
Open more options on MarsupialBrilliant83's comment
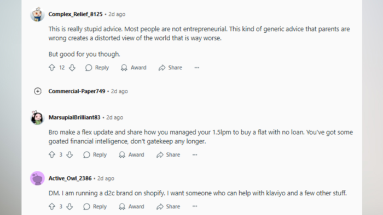(195, 154)
